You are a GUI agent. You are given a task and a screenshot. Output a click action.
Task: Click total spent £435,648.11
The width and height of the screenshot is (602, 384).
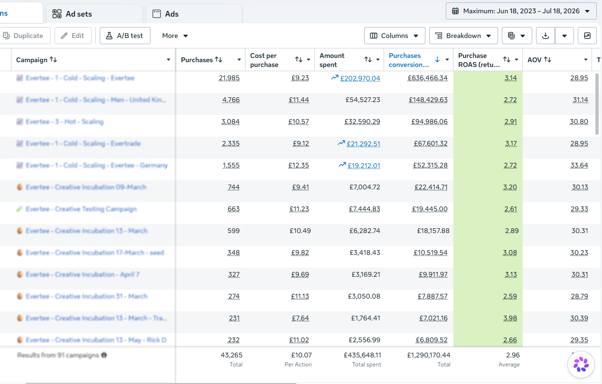361,355
